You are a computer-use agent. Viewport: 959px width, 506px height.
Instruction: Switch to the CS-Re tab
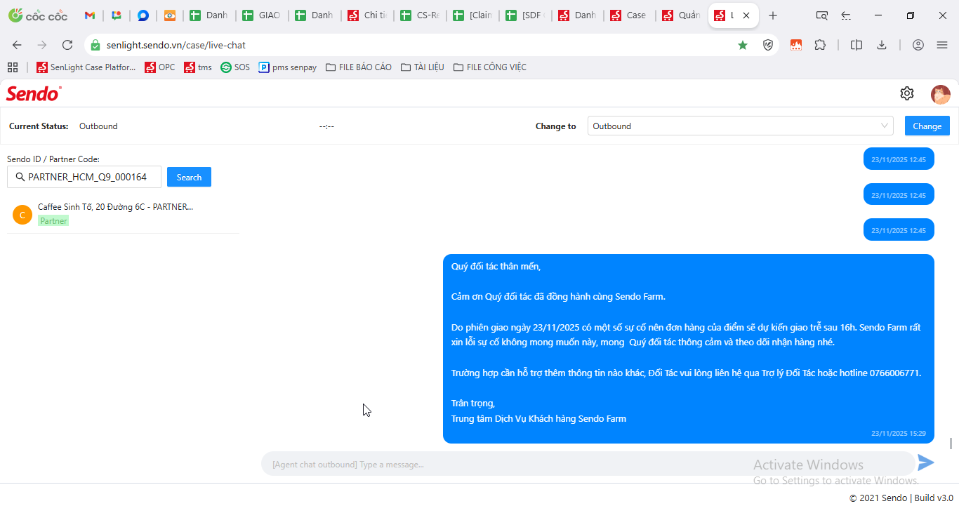click(x=420, y=15)
